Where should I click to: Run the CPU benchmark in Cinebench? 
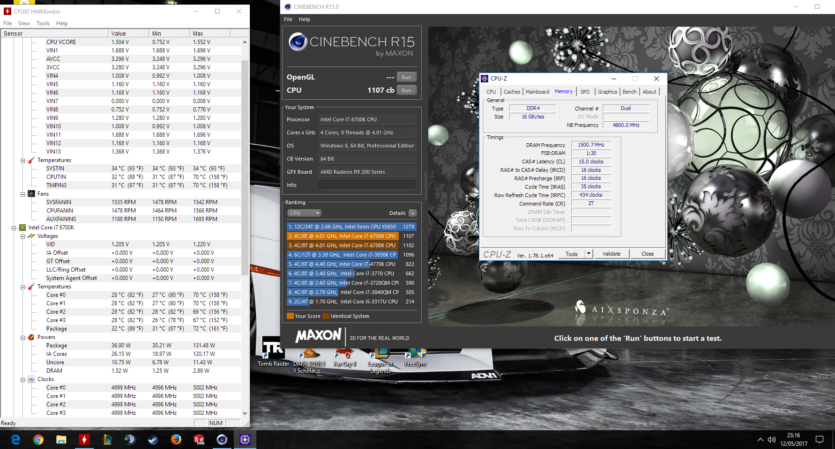coord(406,90)
